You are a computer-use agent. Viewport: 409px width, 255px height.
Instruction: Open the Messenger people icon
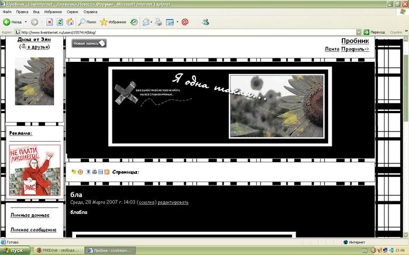click(205, 22)
